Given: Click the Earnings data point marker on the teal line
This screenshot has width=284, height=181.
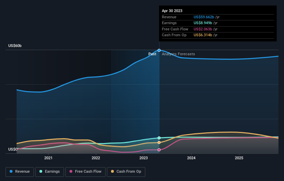Looking at the screenshot, I should pos(159,138).
